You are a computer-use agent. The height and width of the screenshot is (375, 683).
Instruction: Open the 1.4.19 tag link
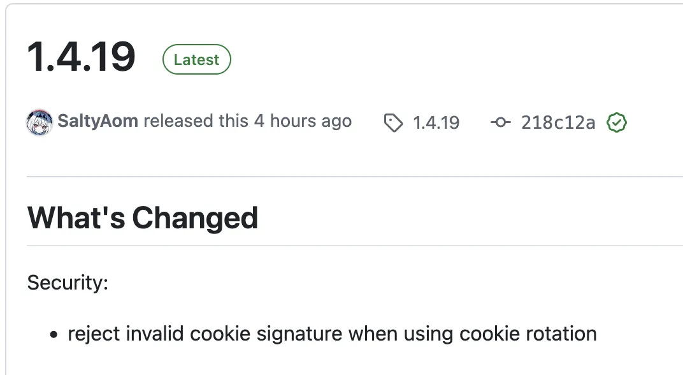pos(436,122)
